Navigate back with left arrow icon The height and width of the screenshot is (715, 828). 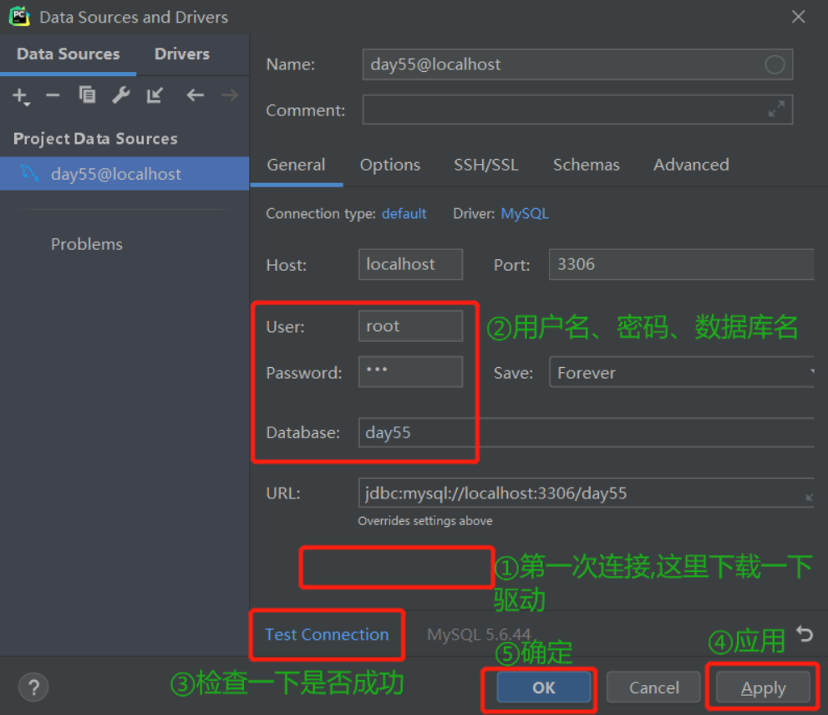(x=196, y=95)
